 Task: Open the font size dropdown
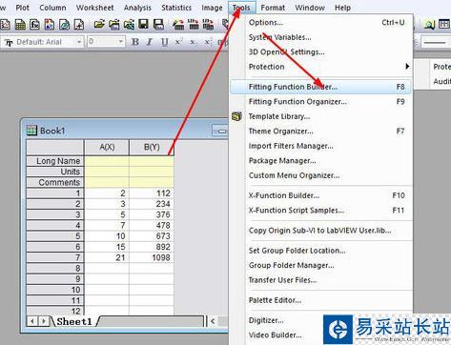pyautogui.click(x=120, y=42)
